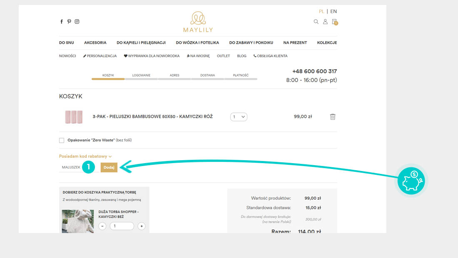Open the Pinterest social icon
458x258 pixels.
coord(69,22)
